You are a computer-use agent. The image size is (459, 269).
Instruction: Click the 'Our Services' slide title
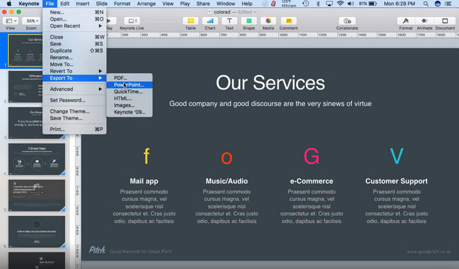tap(270, 83)
